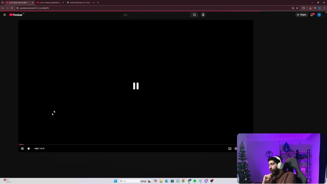
Task: Open YouTube notifications bell
Action: (312, 15)
